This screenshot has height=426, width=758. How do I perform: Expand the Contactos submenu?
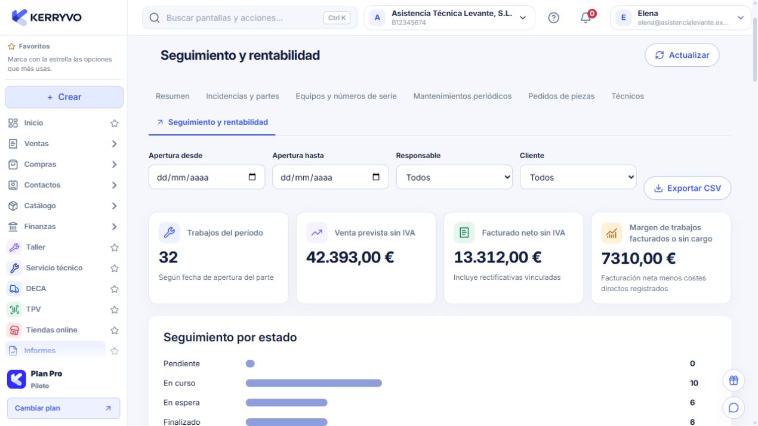point(114,185)
